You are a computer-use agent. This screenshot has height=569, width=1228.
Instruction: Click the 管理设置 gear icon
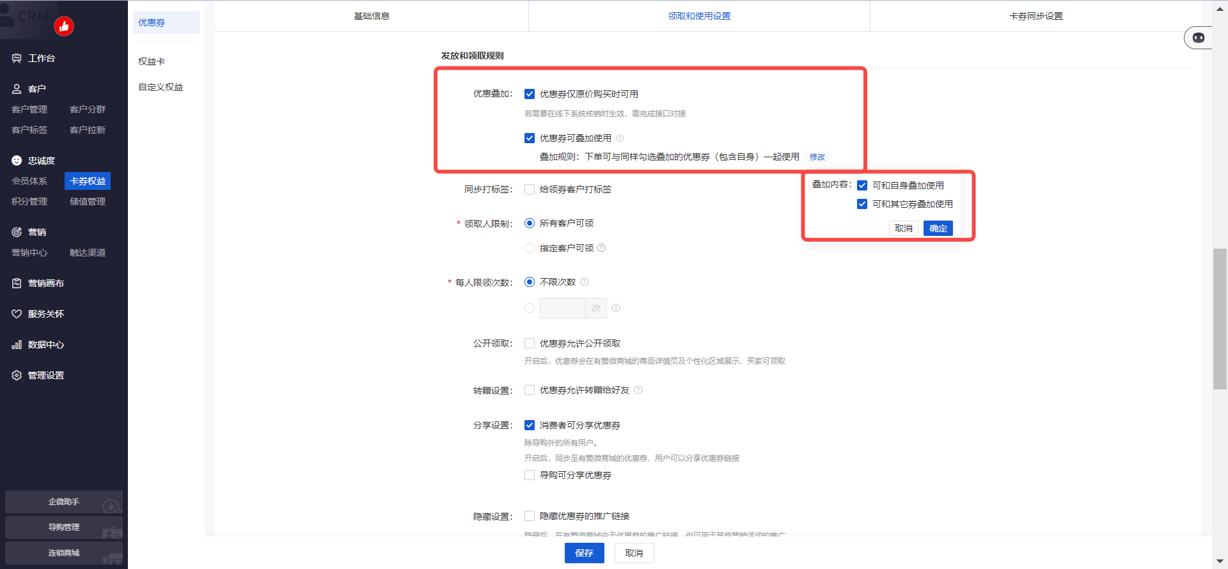point(17,375)
